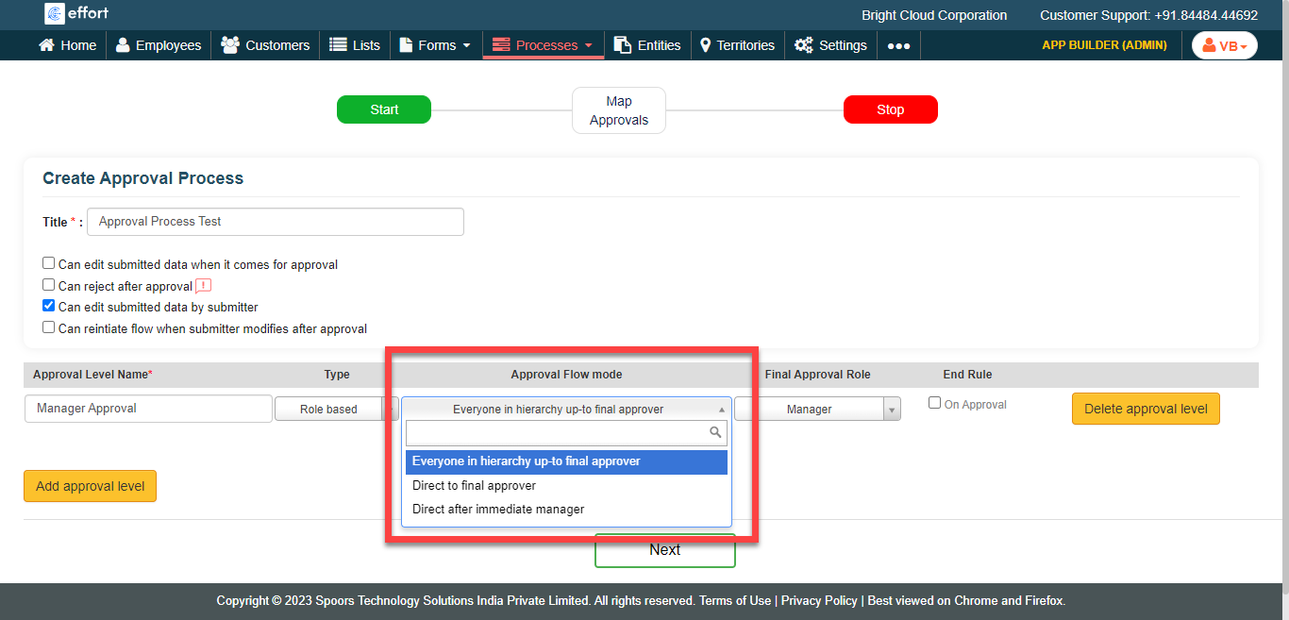Click the Title input field
The image size is (1289, 620).
pyautogui.click(x=275, y=222)
